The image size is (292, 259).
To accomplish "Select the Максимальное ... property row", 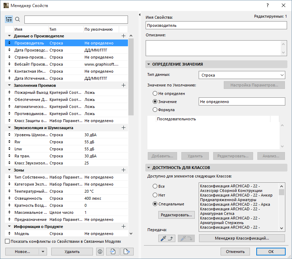I will pyautogui.click(x=66, y=212).
